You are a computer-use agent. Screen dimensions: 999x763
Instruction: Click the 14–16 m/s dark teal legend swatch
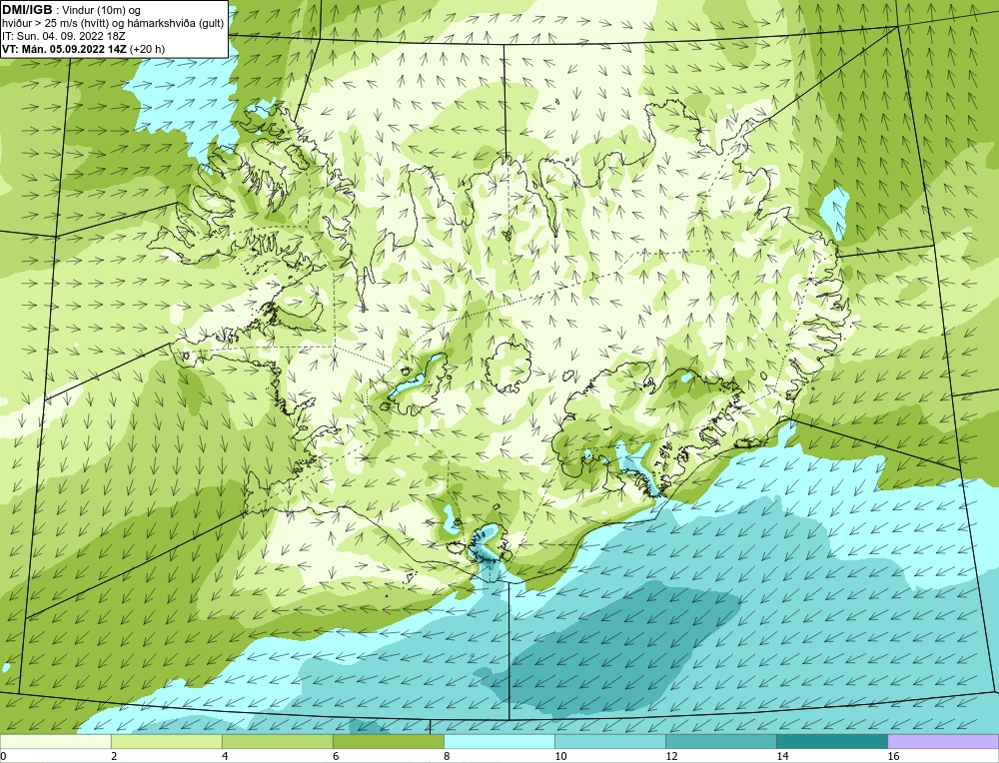pyautogui.click(x=831, y=742)
